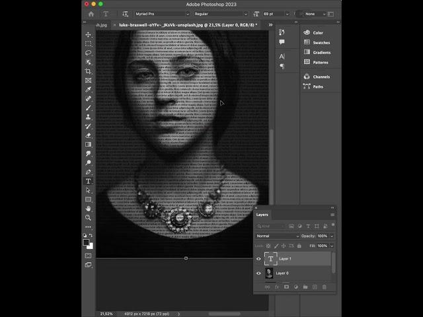Toggle lock all padlock icon
Viewport: 423px width, 317px height.
click(299, 246)
